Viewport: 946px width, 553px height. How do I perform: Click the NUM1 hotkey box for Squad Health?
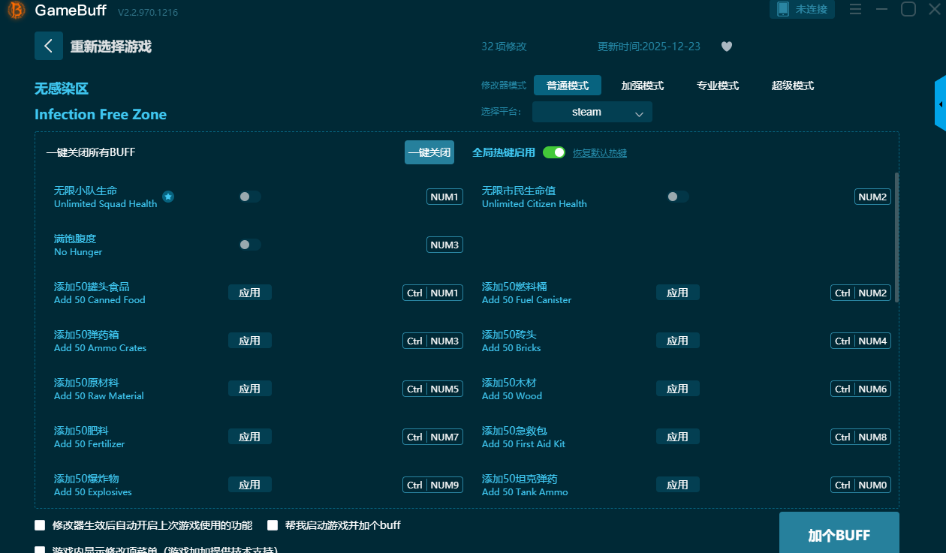click(x=444, y=197)
